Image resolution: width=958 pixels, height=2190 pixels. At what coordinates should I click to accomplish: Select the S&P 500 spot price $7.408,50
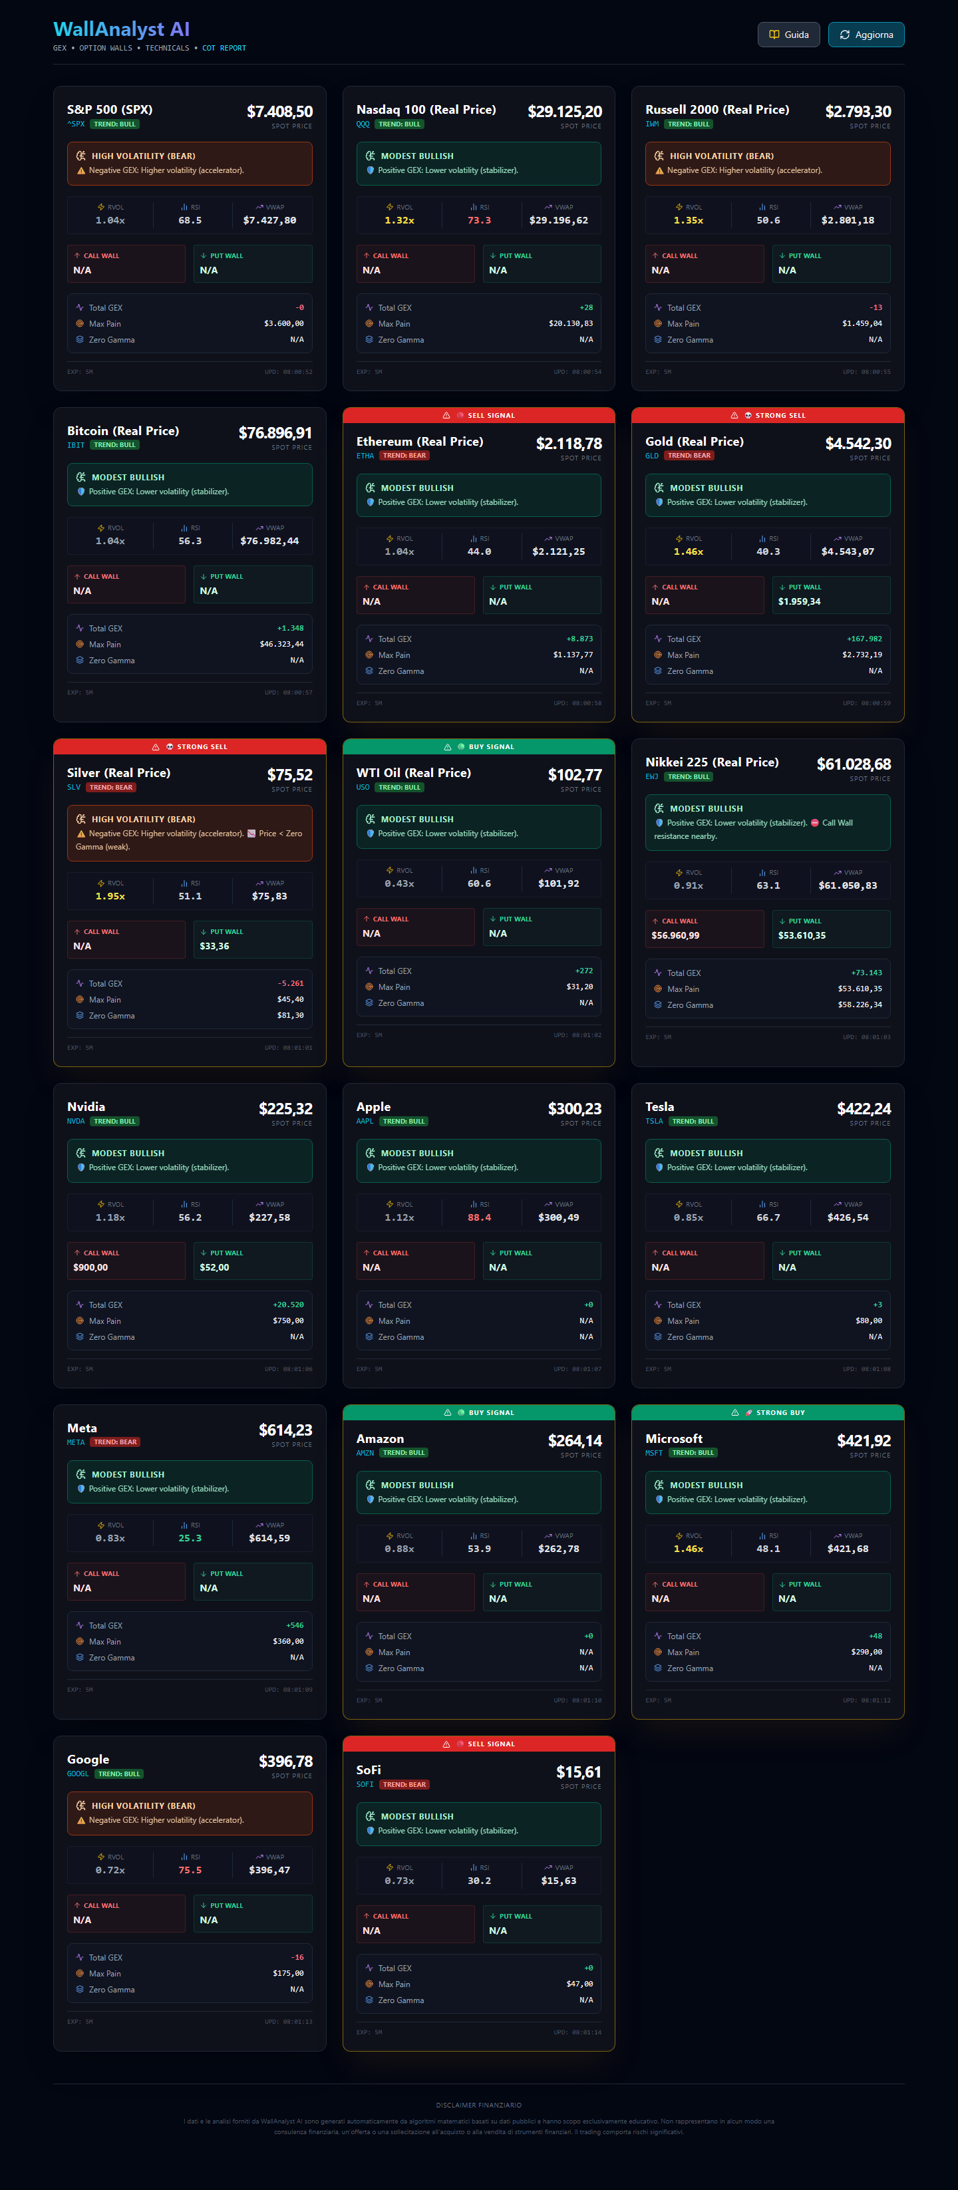click(279, 111)
